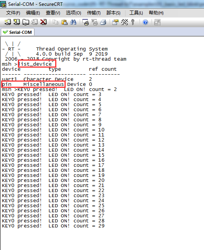204x250 pixels.
Task: Click the Find binoculars icon
Action: (x=73, y=22)
